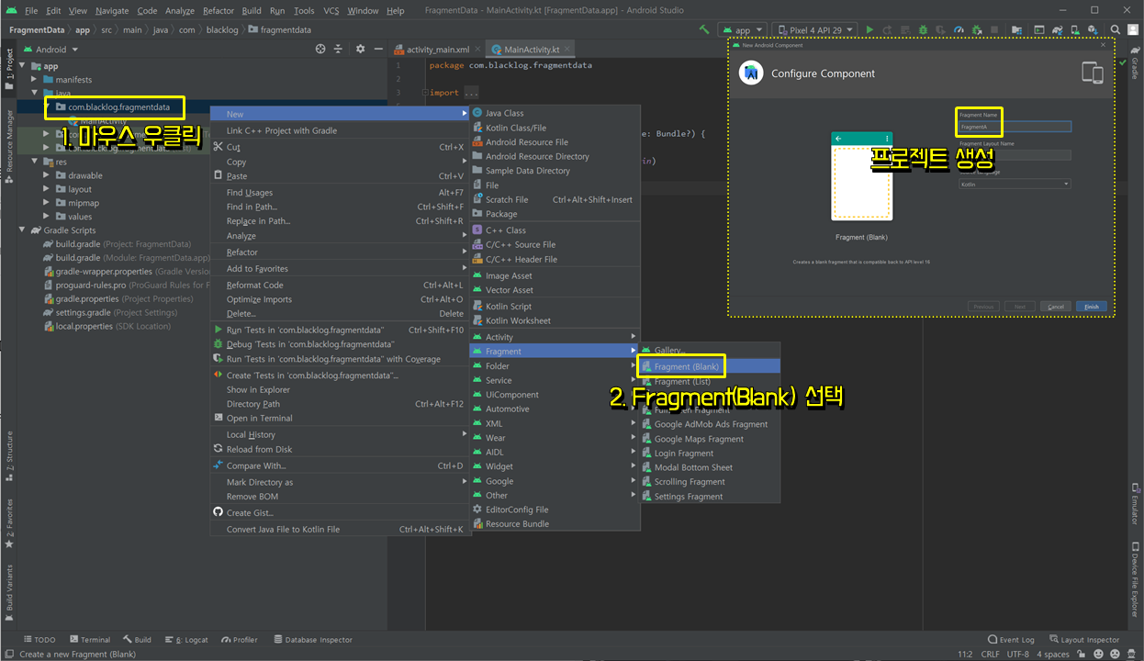Viewport: 1144px width, 661px height.
Task: Select Kotlin Class/File in New submenu
Action: [555, 128]
